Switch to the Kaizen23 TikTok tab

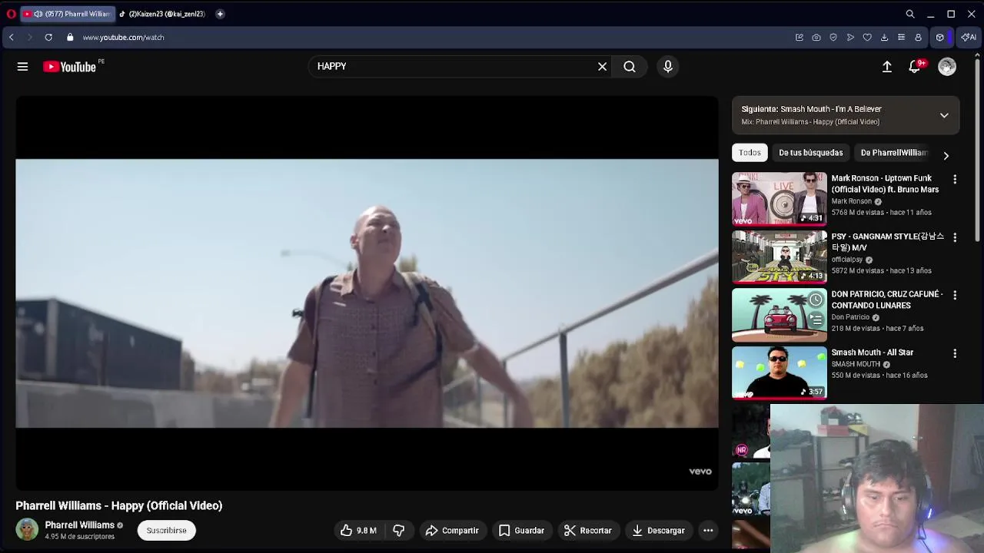[x=163, y=14]
